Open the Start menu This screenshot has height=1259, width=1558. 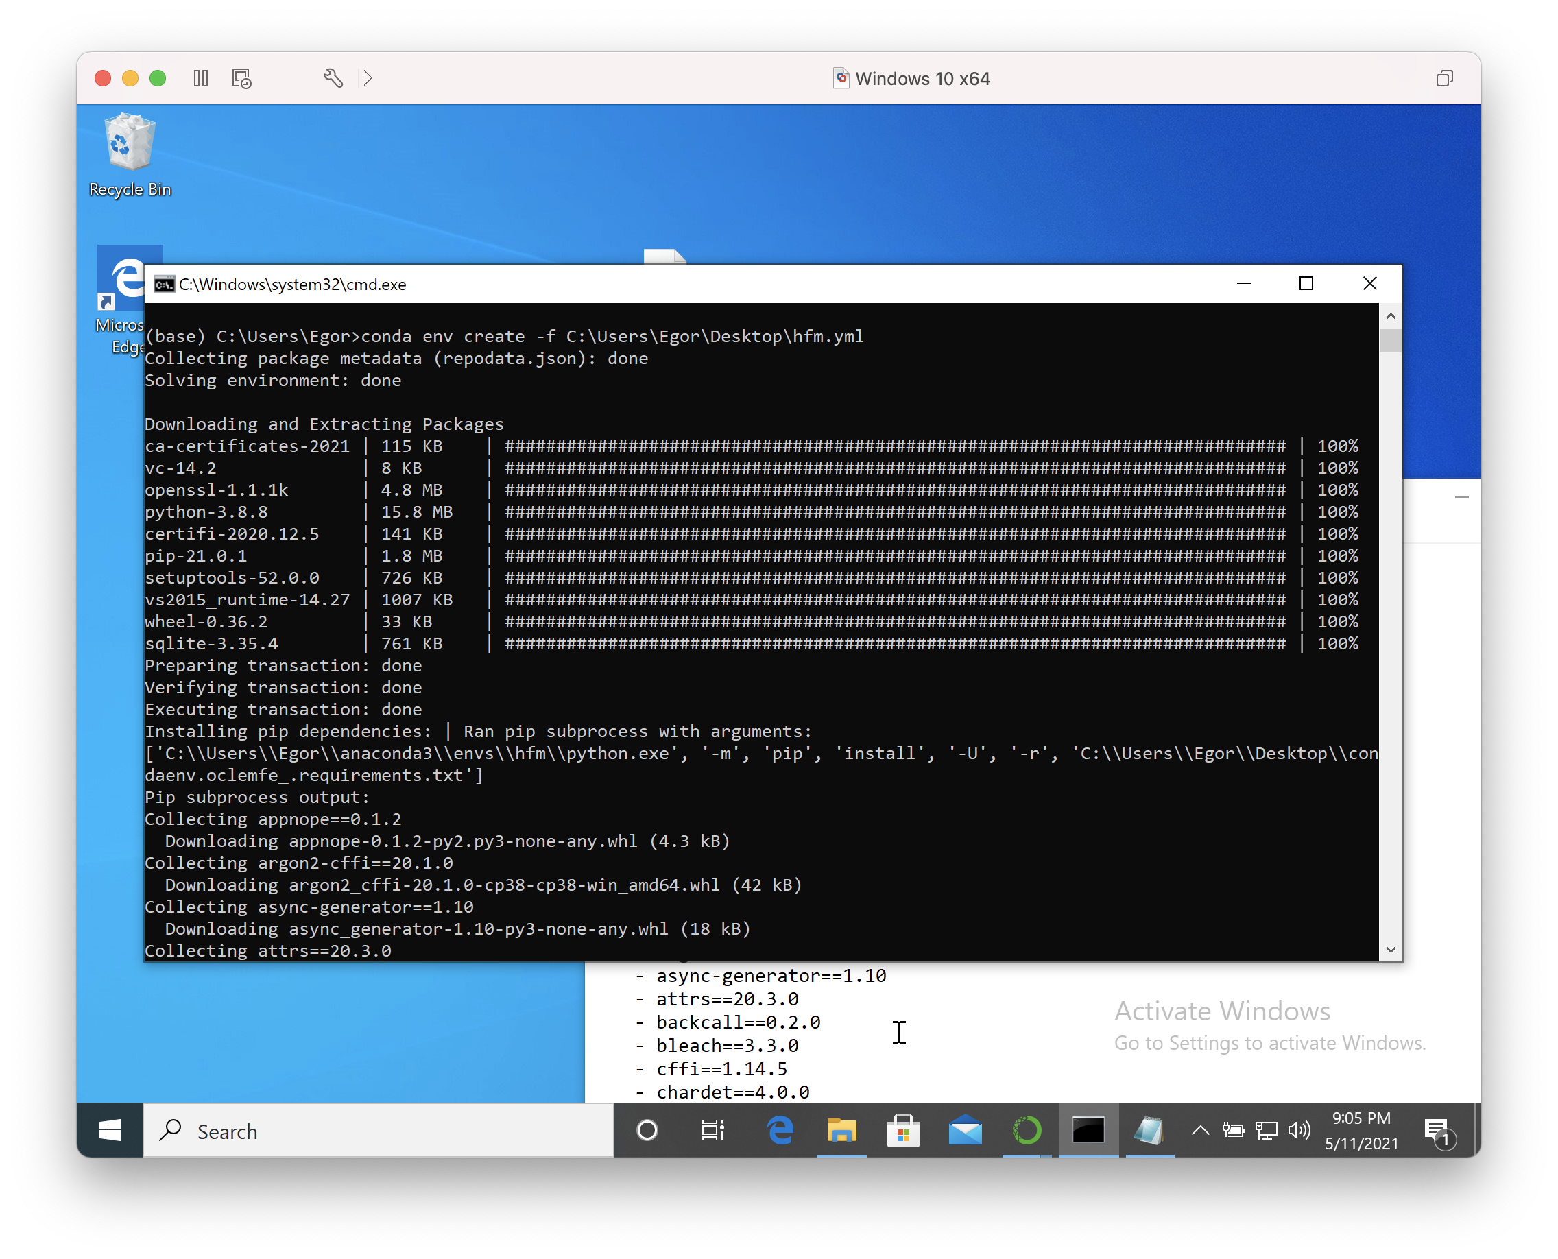(x=110, y=1131)
